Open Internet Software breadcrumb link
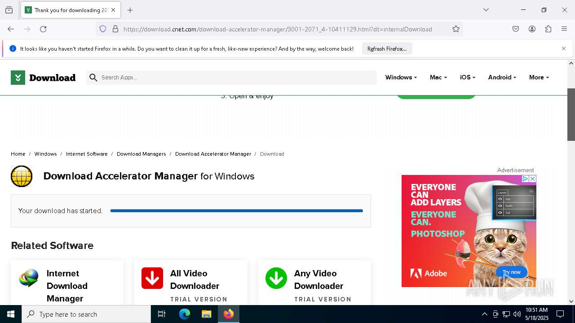Viewport: 575px width, 323px height. 87,154
